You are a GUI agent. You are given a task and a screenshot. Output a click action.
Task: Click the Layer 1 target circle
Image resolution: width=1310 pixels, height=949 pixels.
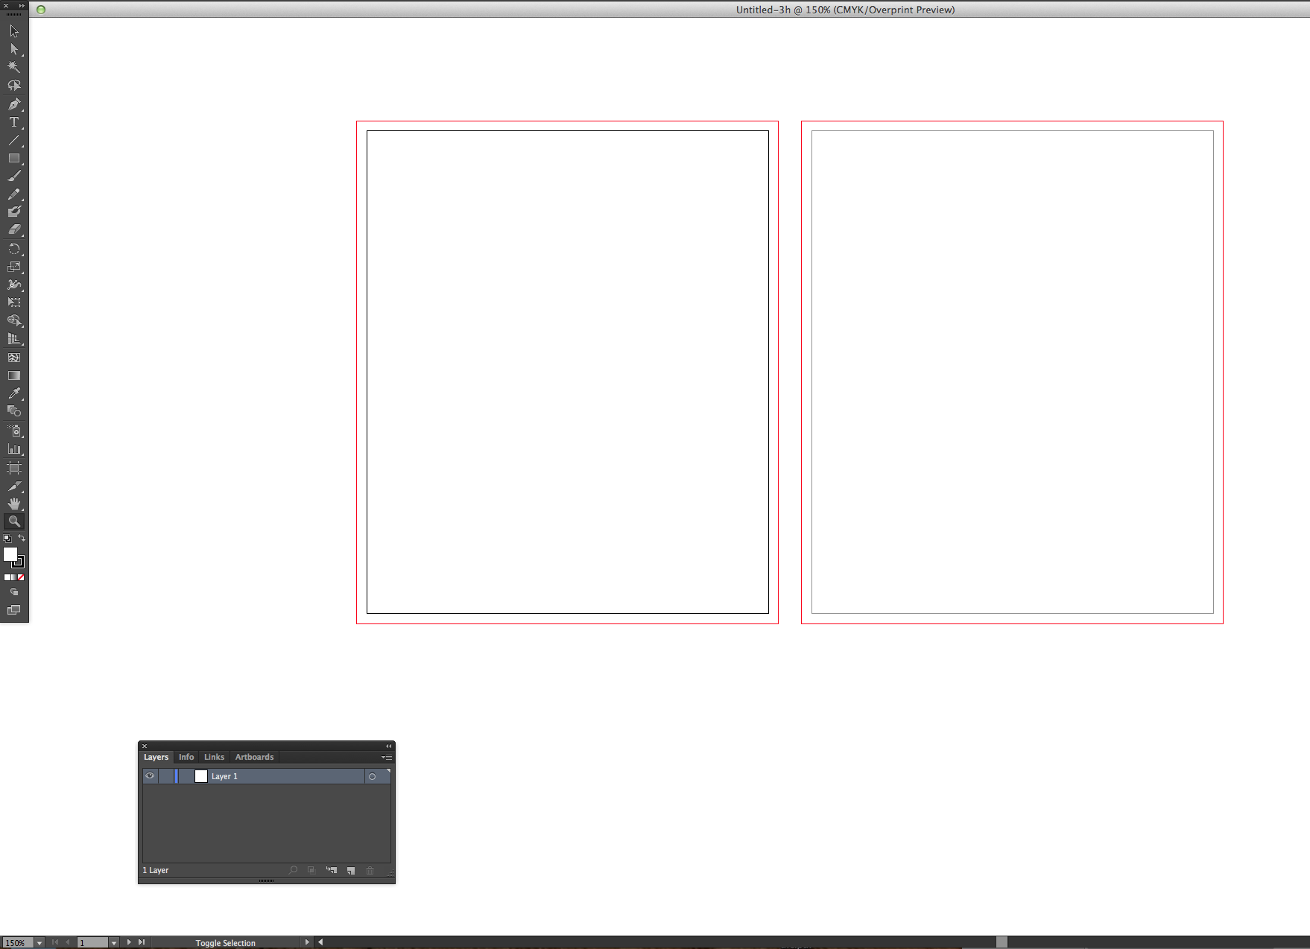coord(372,776)
